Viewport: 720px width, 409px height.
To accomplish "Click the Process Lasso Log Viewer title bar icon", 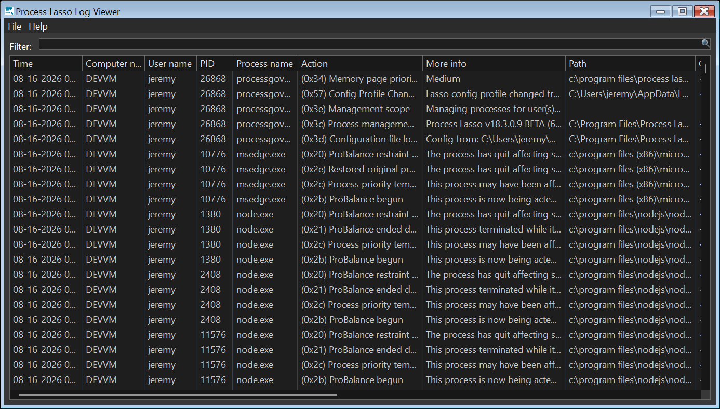I will click(9, 11).
